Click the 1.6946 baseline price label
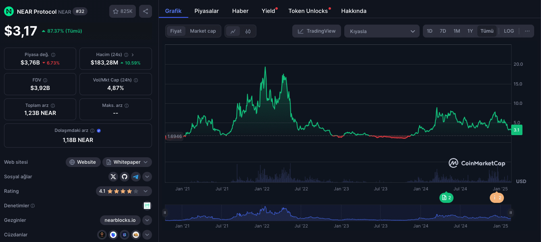Screen dimensions: 541x242 tap(175, 136)
